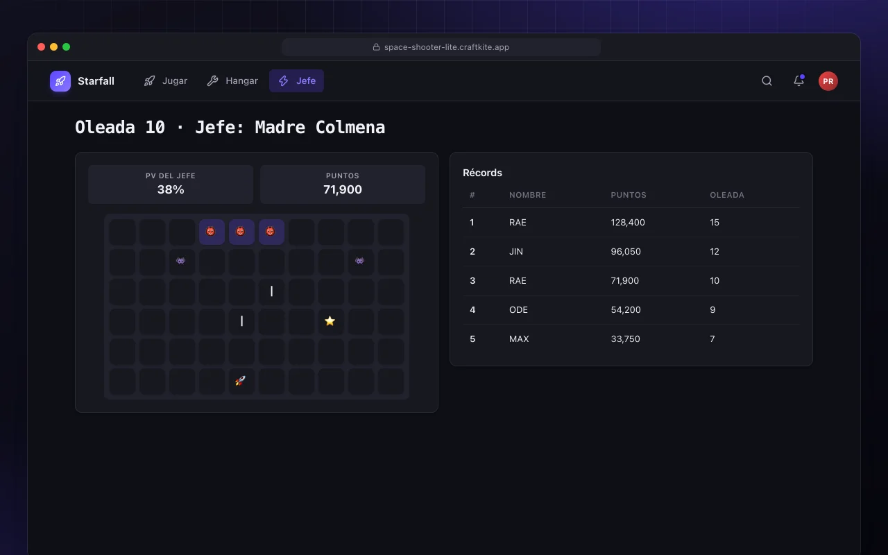This screenshot has height=555, width=888.
Task: Click the 96,050 points cell
Action: 626,252
